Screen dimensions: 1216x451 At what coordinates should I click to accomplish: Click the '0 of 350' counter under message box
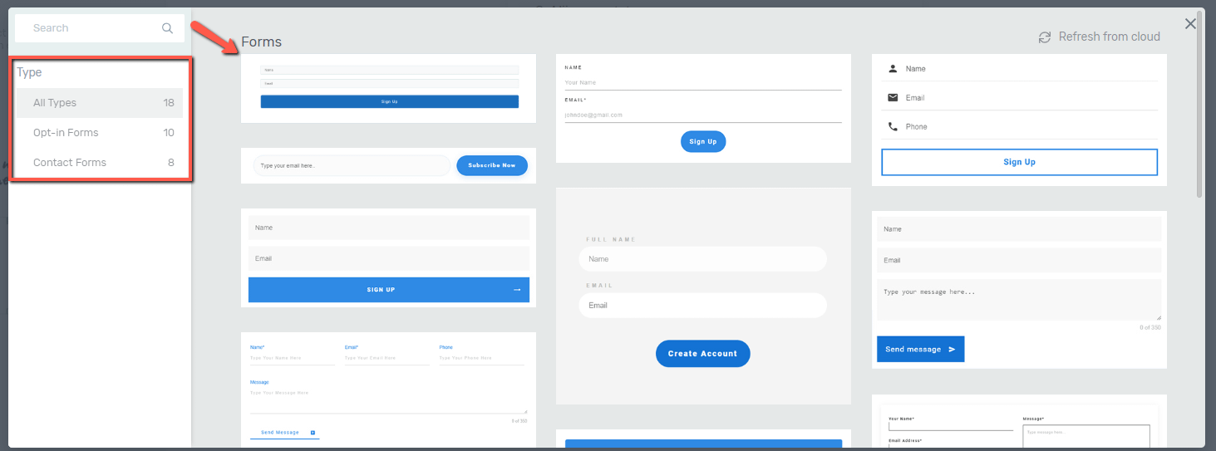click(x=1150, y=328)
